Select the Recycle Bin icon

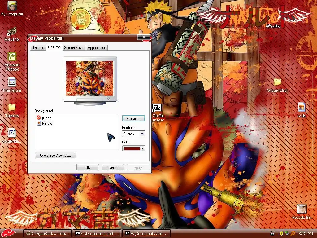pos(302,209)
